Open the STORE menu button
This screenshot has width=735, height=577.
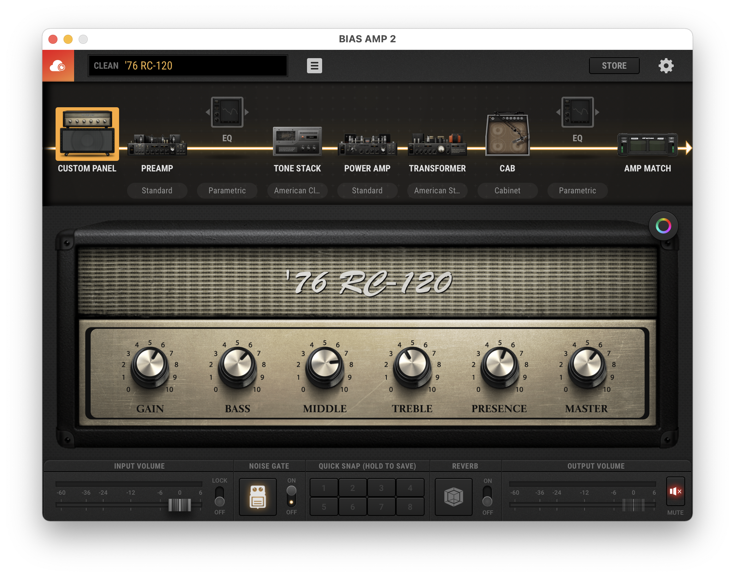[x=614, y=66]
